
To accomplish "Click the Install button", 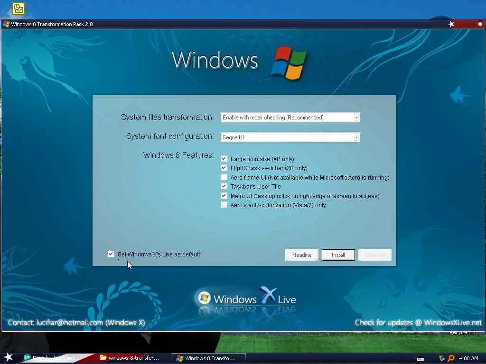I will 338,255.
